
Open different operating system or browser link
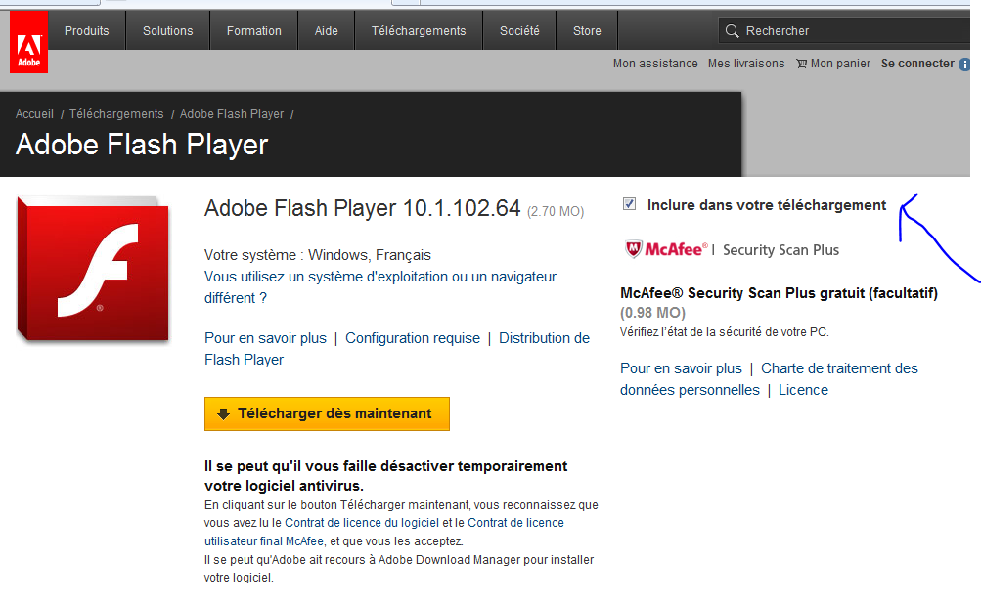(x=380, y=287)
